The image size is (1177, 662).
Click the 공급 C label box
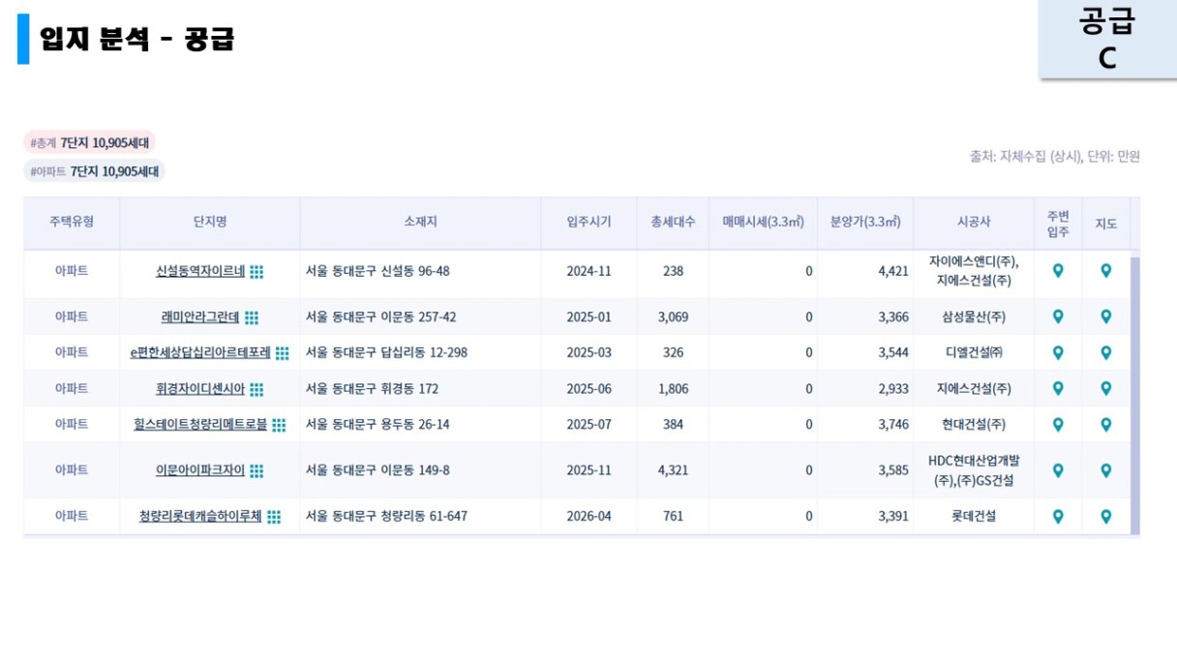[1107, 40]
